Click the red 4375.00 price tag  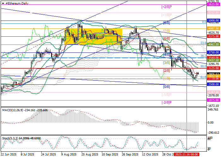pyautogui.click(x=214, y=36)
